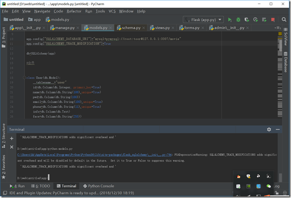The height and width of the screenshot is (198, 291).
Task: Open the Structure tool window
Action: point(3,136)
